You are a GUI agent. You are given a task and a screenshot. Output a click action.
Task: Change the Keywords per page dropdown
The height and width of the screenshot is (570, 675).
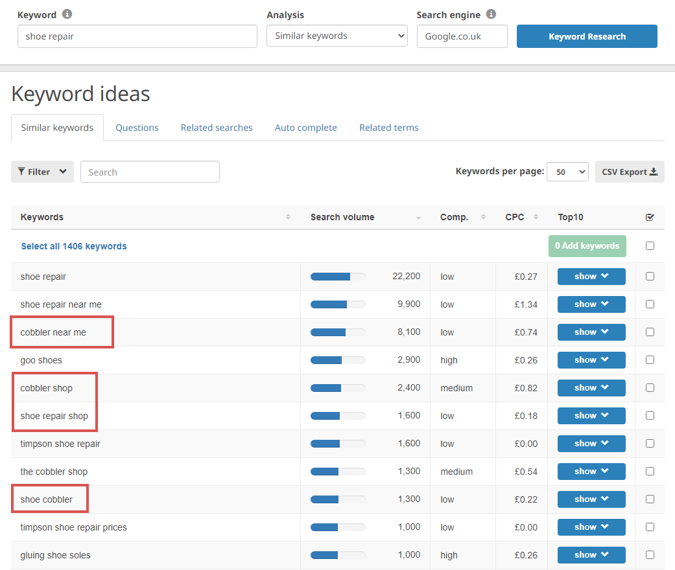click(x=567, y=171)
